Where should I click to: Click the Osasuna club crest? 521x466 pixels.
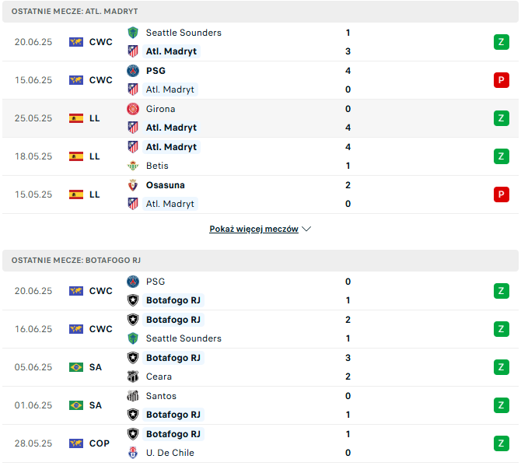[x=133, y=185]
